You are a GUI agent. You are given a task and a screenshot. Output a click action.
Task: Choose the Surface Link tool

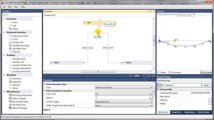point(16,42)
